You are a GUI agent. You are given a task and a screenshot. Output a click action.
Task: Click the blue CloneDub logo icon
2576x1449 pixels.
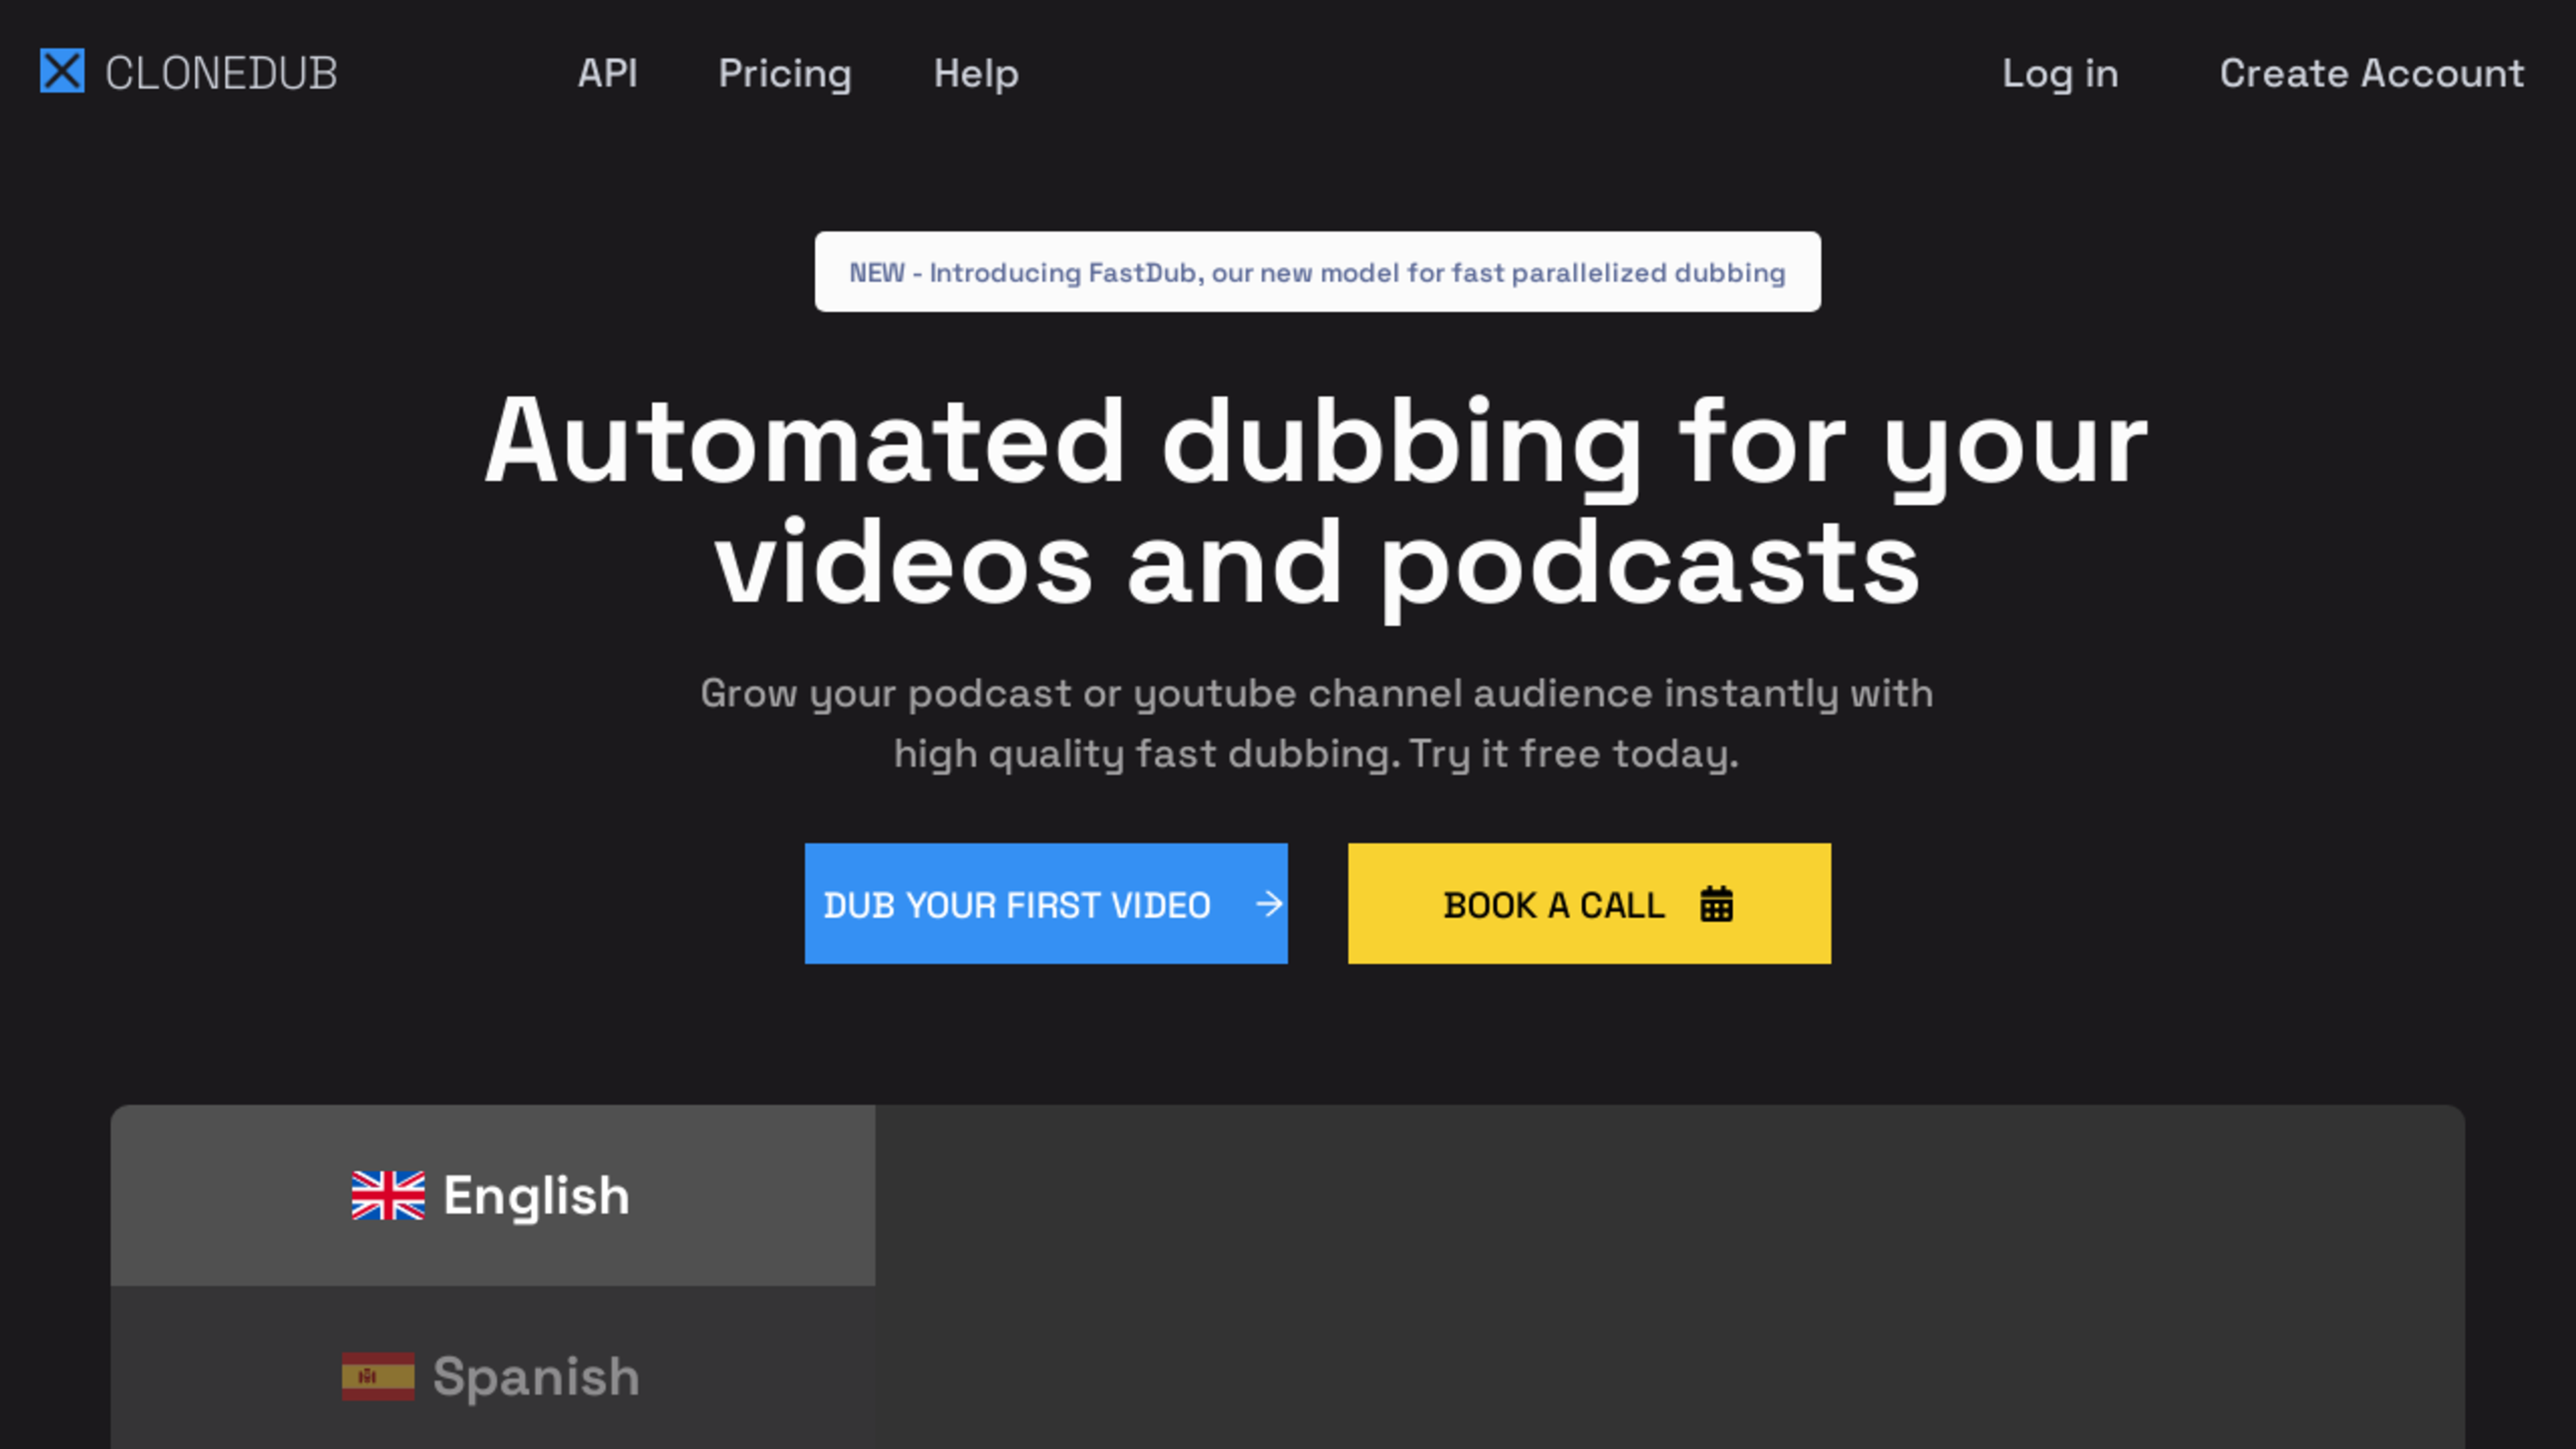click(62, 72)
